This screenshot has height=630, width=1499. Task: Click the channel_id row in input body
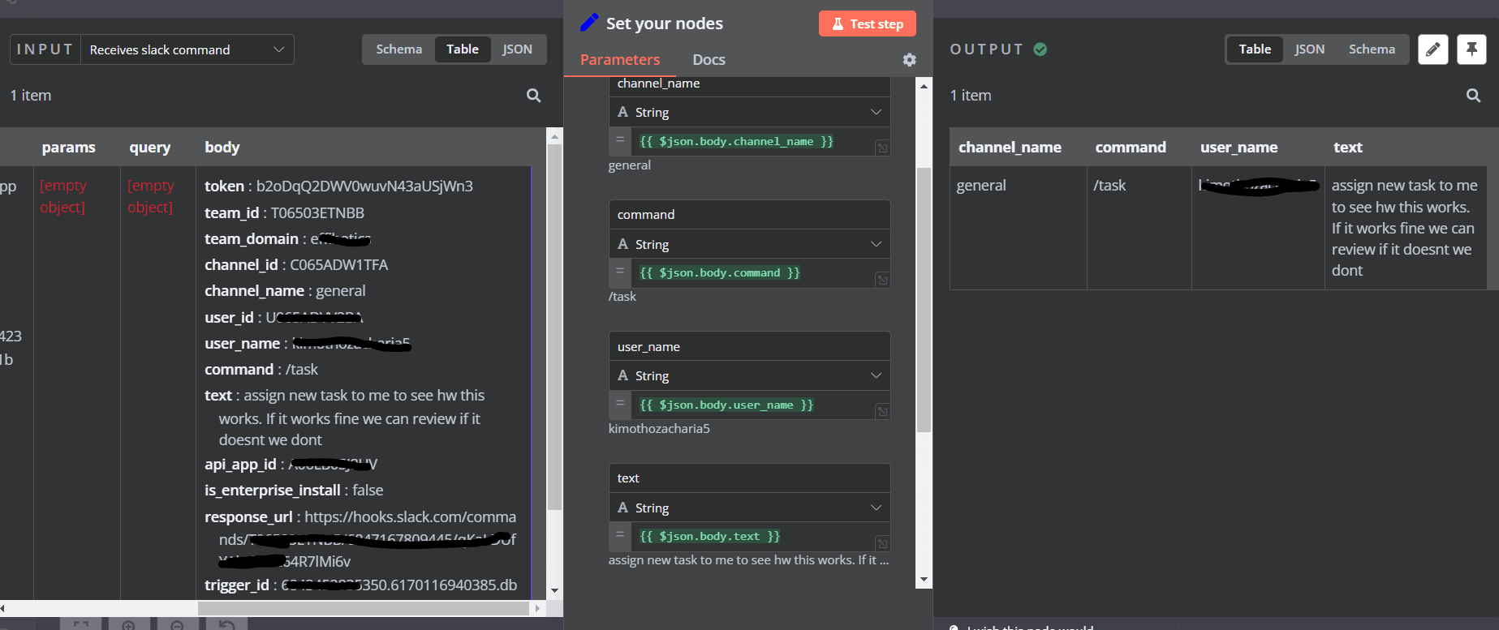click(296, 264)
